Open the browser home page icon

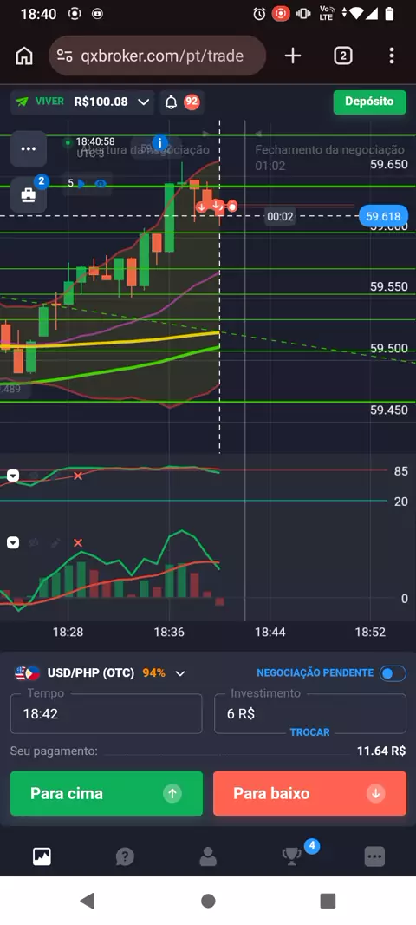(24, 56)
